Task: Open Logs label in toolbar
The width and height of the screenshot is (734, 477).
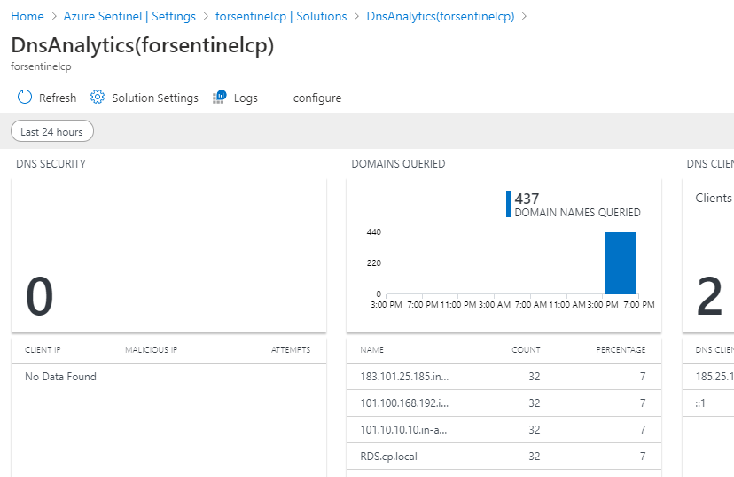Action: coord(246,98)
